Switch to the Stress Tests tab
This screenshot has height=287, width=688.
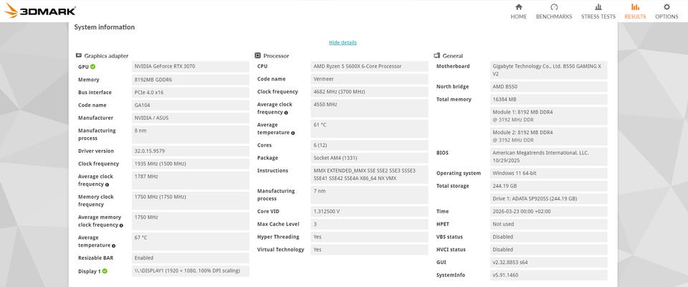tap(598, 11)
